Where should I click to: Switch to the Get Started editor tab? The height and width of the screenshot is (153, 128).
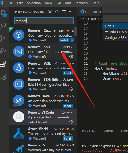pyautogui.click(x=90, y=12)
